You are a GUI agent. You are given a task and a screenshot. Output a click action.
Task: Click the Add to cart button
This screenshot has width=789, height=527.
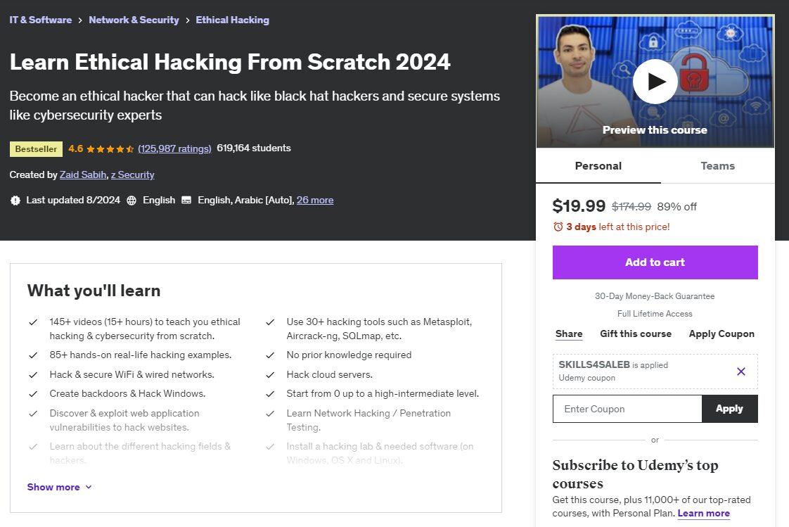click(655, 262)
